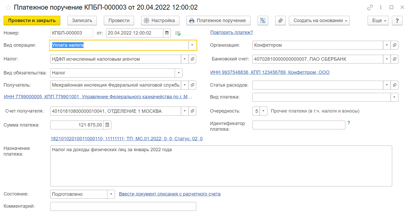Open the Вид обязательства dropdown list

click(x=179, y=73)
